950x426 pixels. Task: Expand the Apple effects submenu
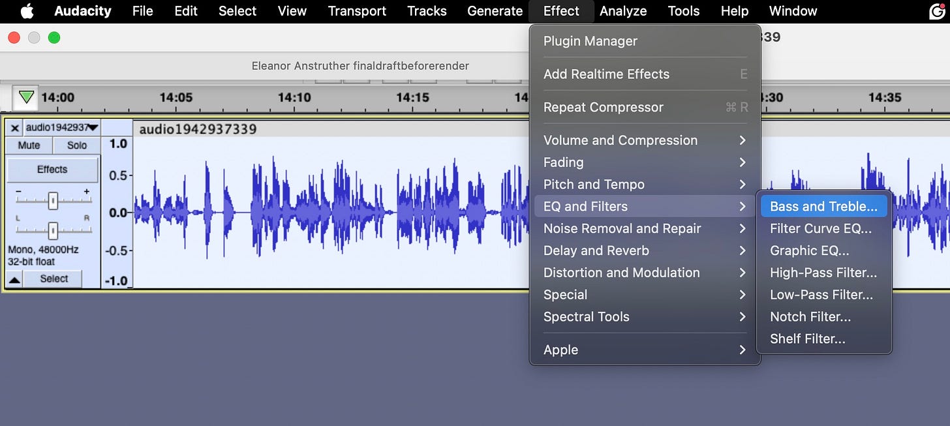pos(645,350)
